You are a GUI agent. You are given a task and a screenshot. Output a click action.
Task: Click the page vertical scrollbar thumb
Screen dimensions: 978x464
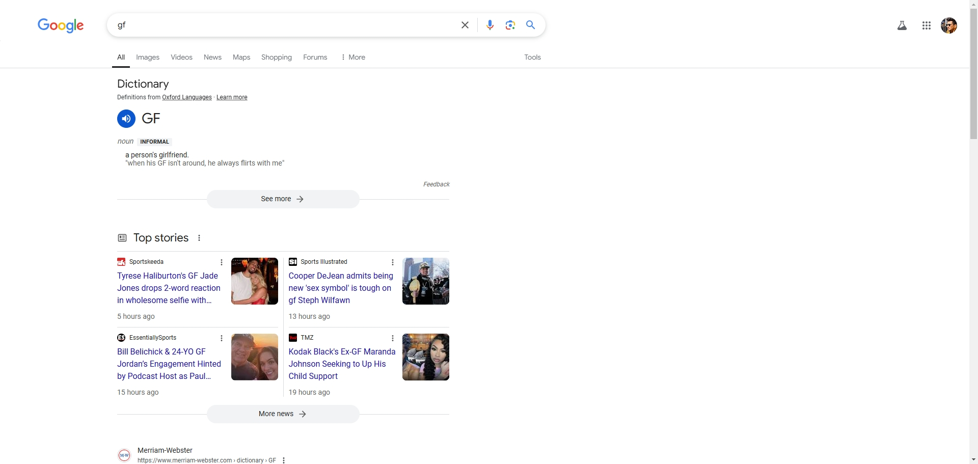973,74
